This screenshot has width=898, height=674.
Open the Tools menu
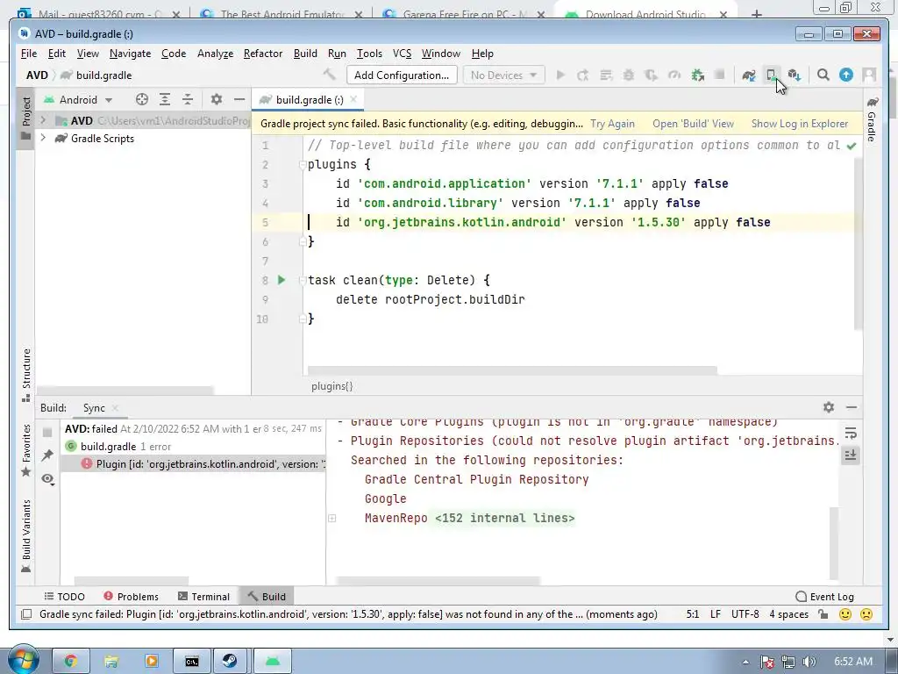369,54
